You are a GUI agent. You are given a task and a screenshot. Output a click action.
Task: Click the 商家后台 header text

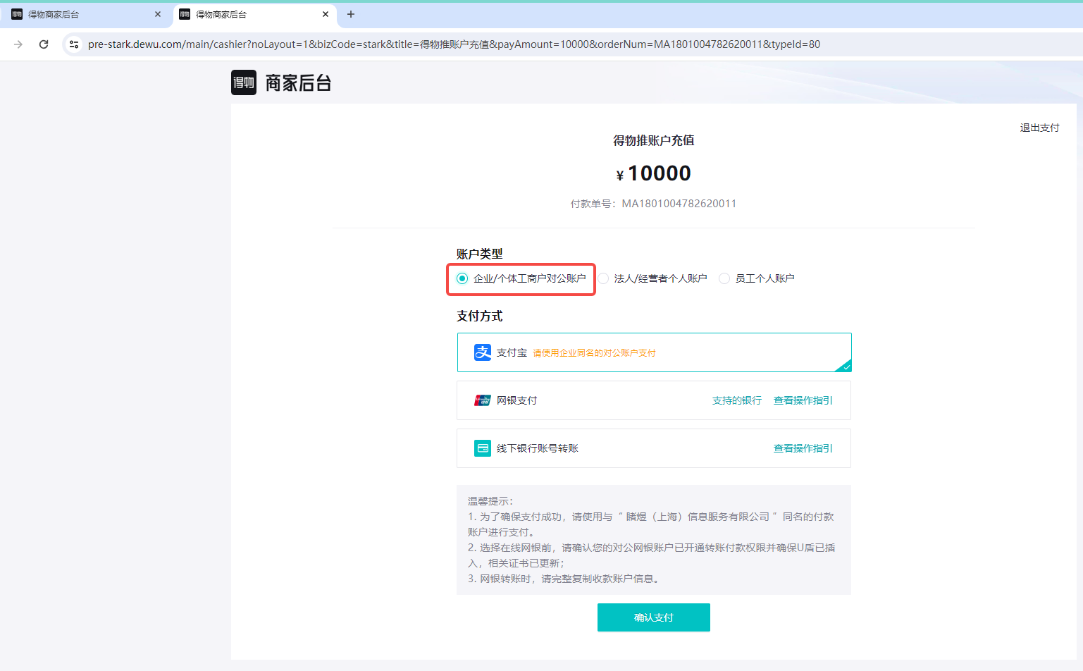click(x=298, y=83)
